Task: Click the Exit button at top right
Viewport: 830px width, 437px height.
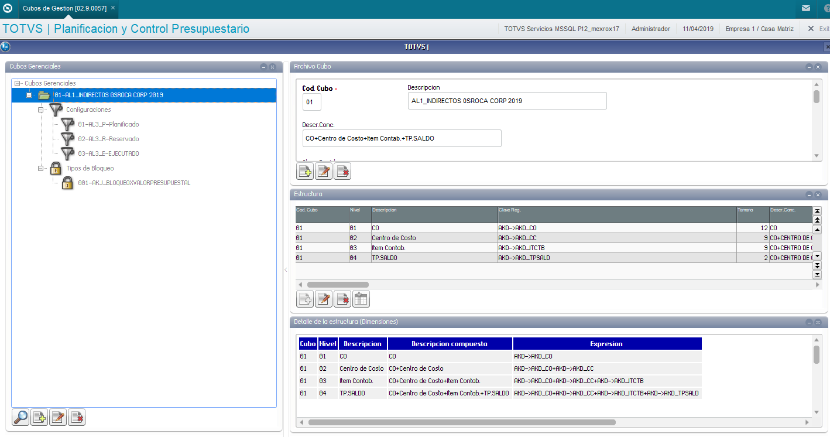Action: coord(818,29)
